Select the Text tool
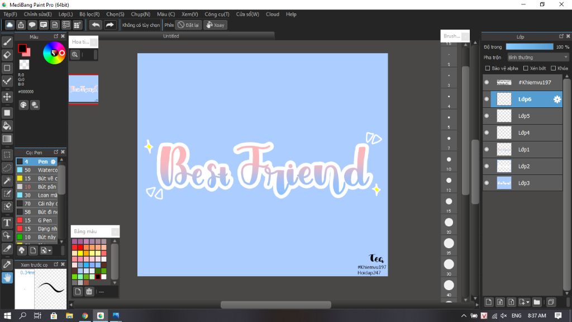572x322 pixels. (x=7, y=222)
